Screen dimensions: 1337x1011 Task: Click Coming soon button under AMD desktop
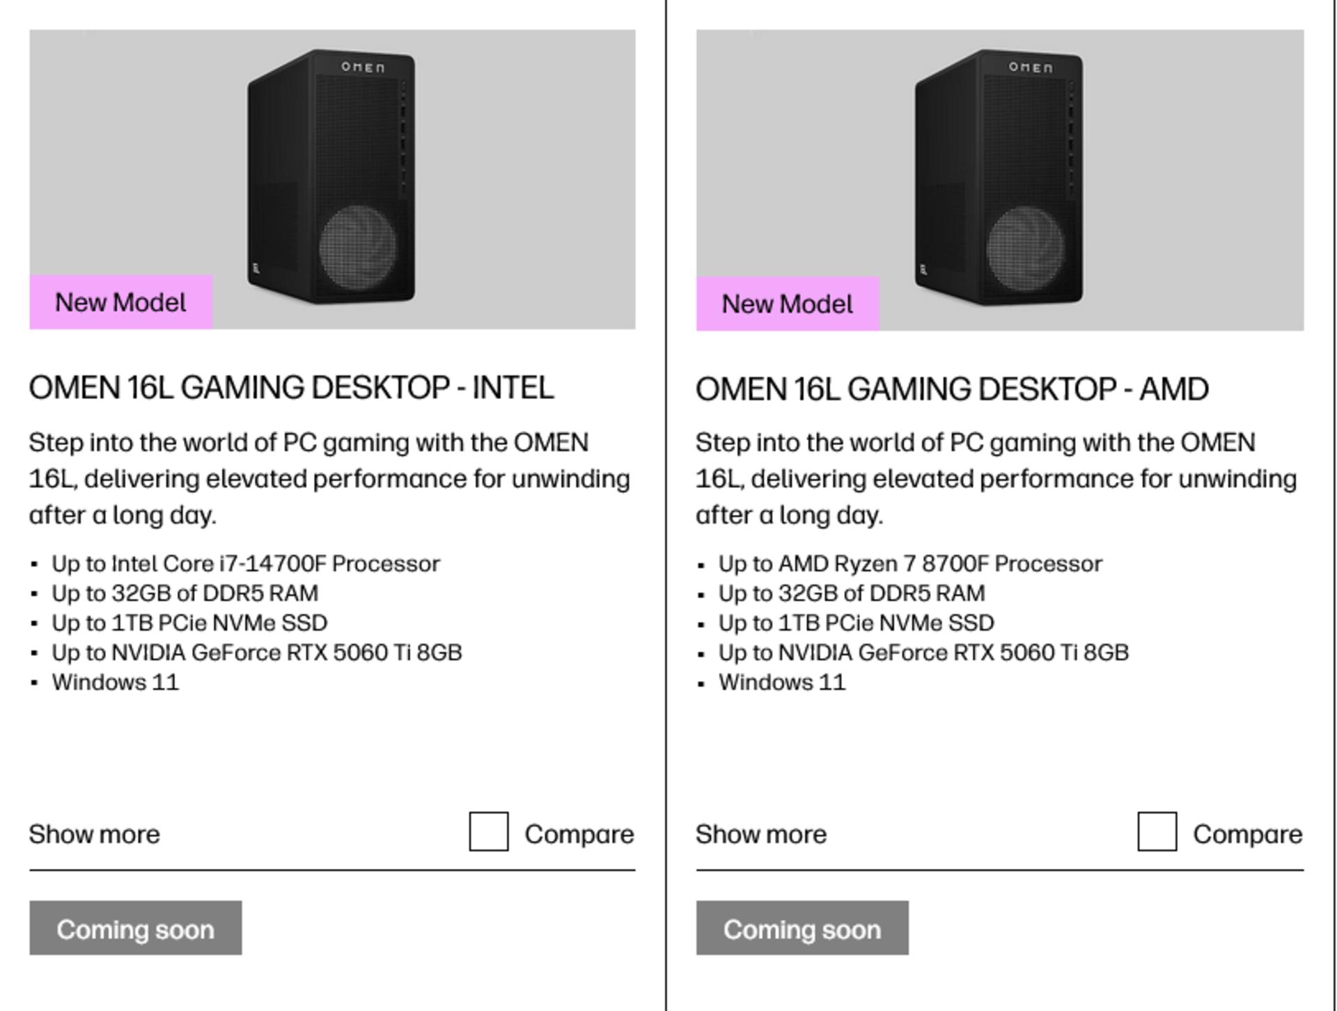(802, 928)
